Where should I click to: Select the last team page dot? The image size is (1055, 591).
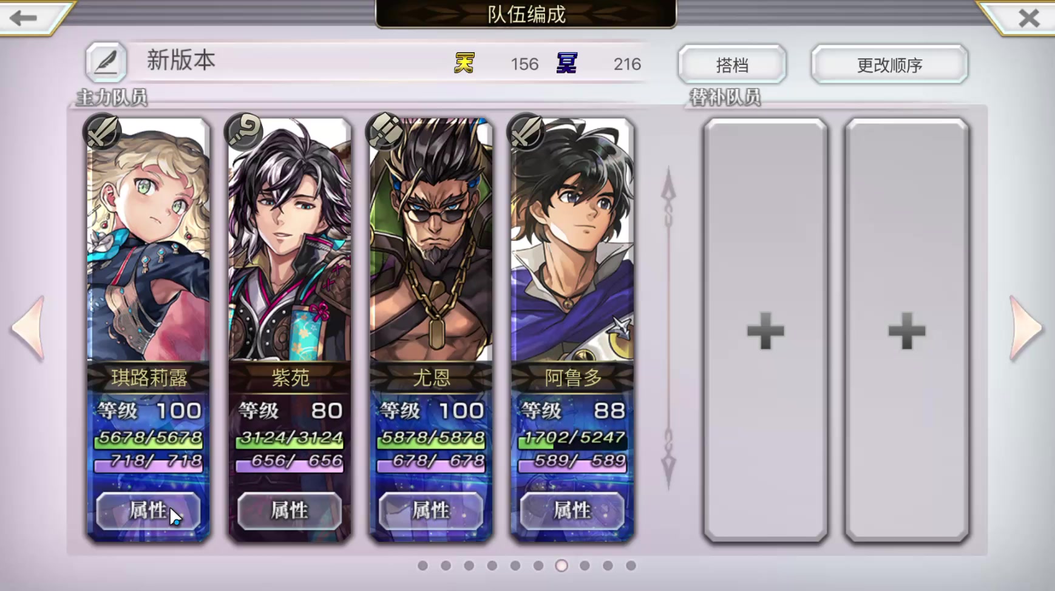pyautogui.click(x=631, y=566)
